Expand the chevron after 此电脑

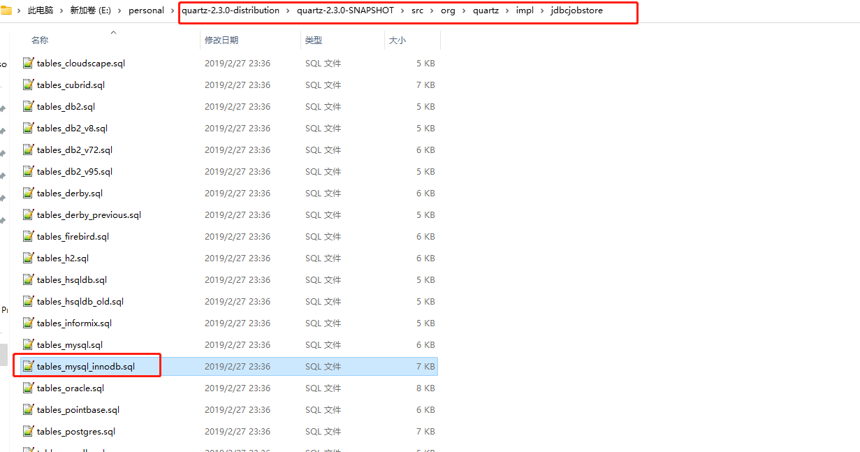click(x=63, y=10)
